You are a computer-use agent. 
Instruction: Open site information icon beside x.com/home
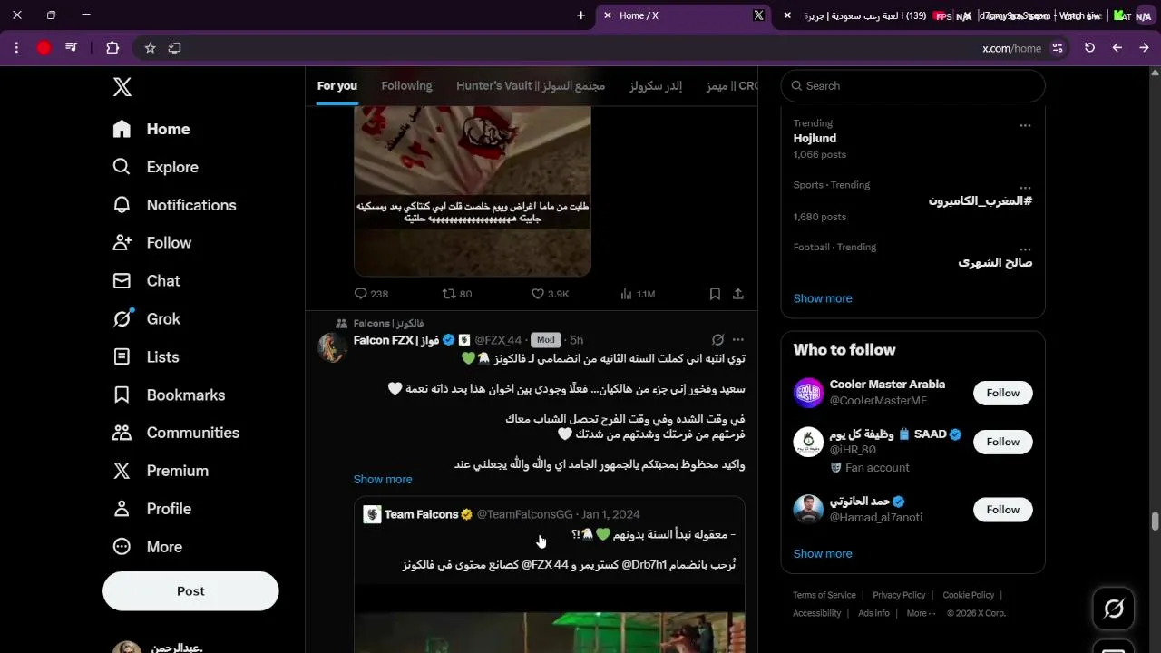point(1058,48)
